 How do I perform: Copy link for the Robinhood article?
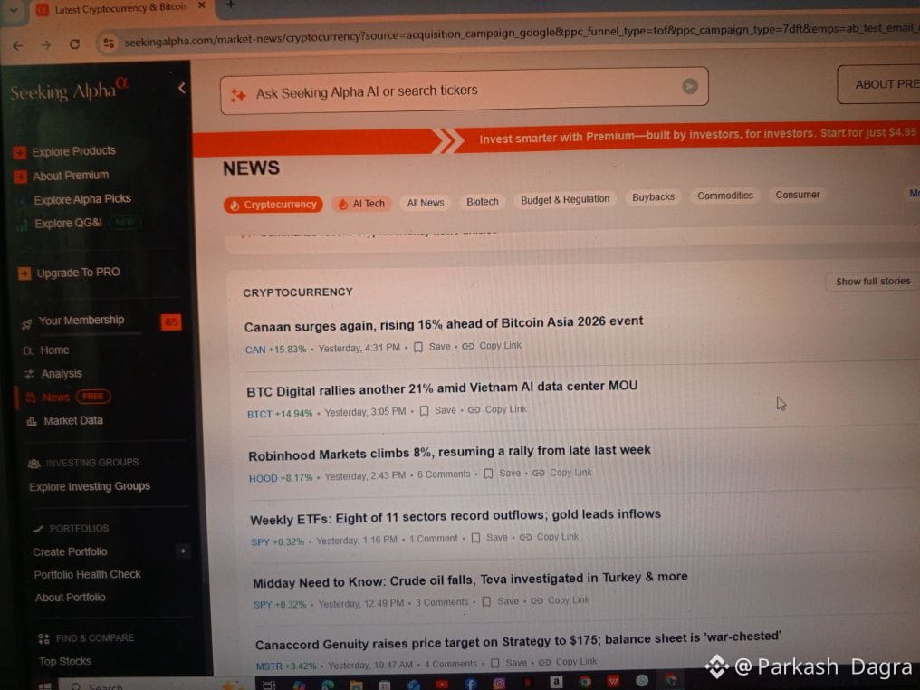562,473
